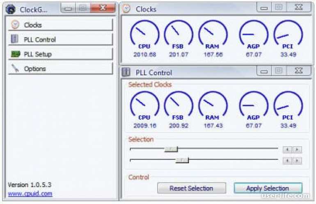Image resolution: width=316 pixels, height=204 pixels.
Task: Click CPU value 2010.68 in Clocks window
Action: [145, 54]
